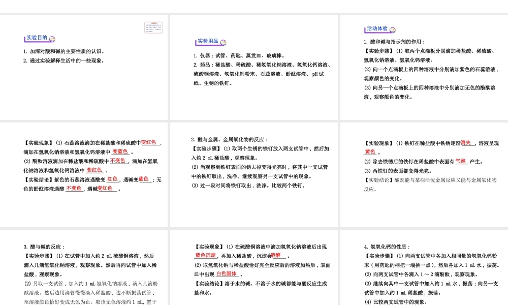
Task: Click the red answer 黄色
Action: click(x=370, y=151)
